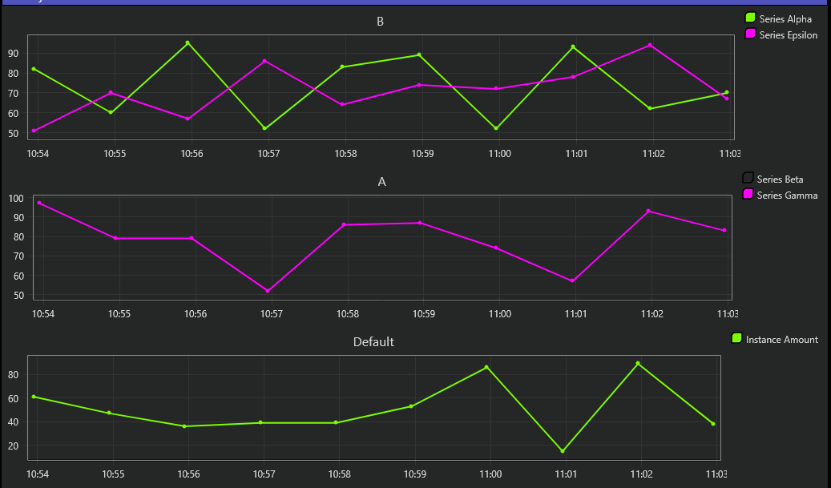The height and width of the screenshot is (488, 831).
Task: Select the chart title "Default"
Action: click(373, 342)
